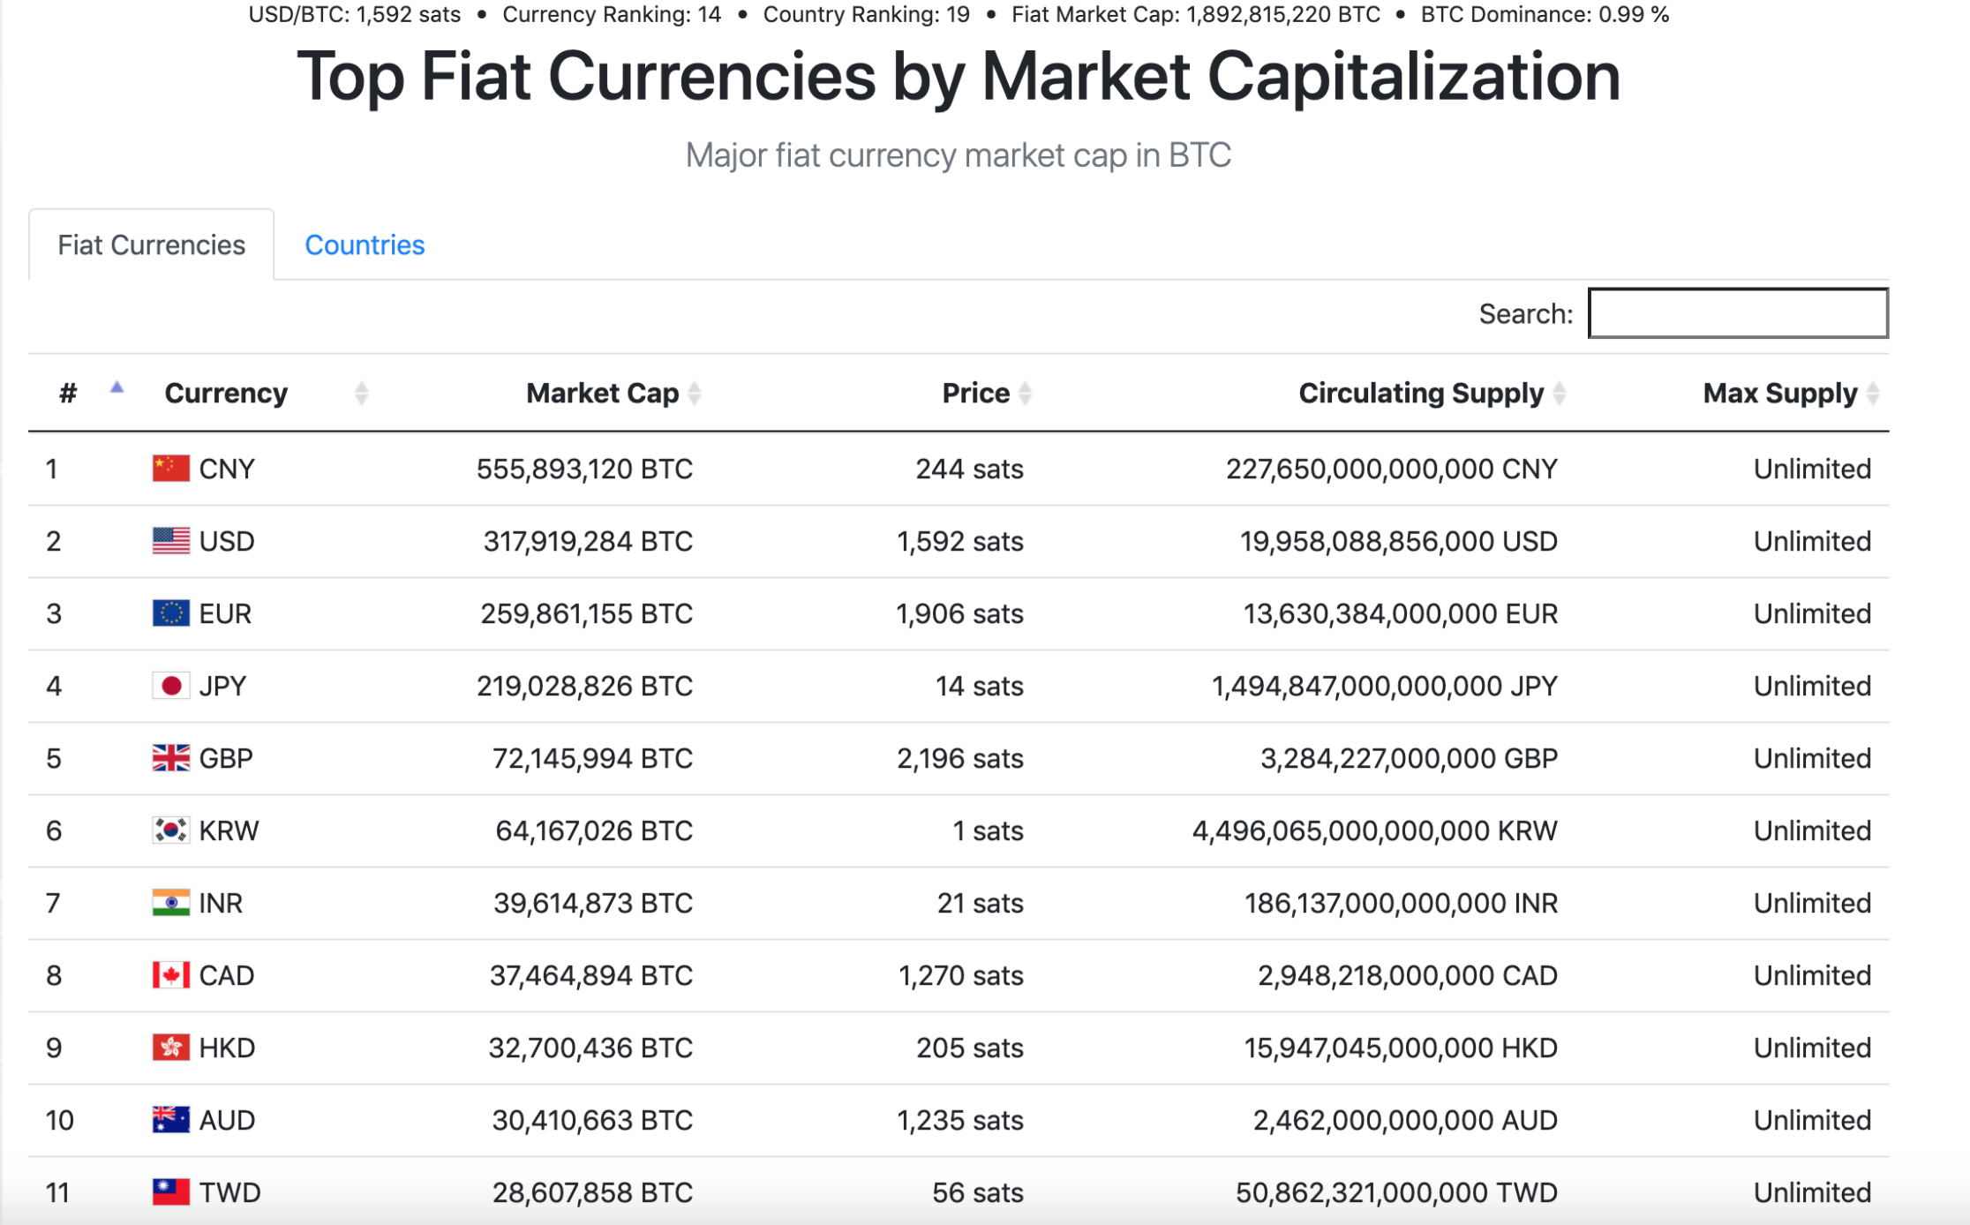
Task: Toggle the rank number sort arrow
Action: tap(117, 388)
